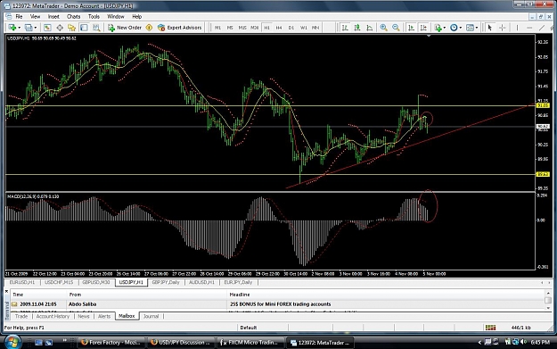The height and width of the screenshot is (349, 557).
Task: Open the View menu
Action: (x=35, y=16)
